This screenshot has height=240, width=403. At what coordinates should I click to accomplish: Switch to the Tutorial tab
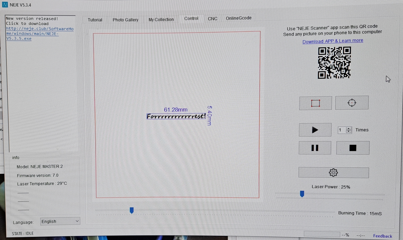click(95, 20)
